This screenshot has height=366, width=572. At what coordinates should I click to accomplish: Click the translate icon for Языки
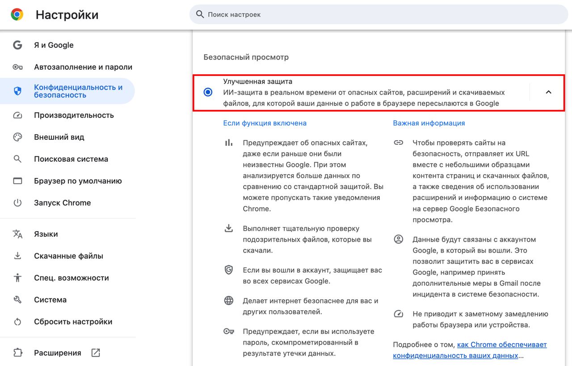17,234
